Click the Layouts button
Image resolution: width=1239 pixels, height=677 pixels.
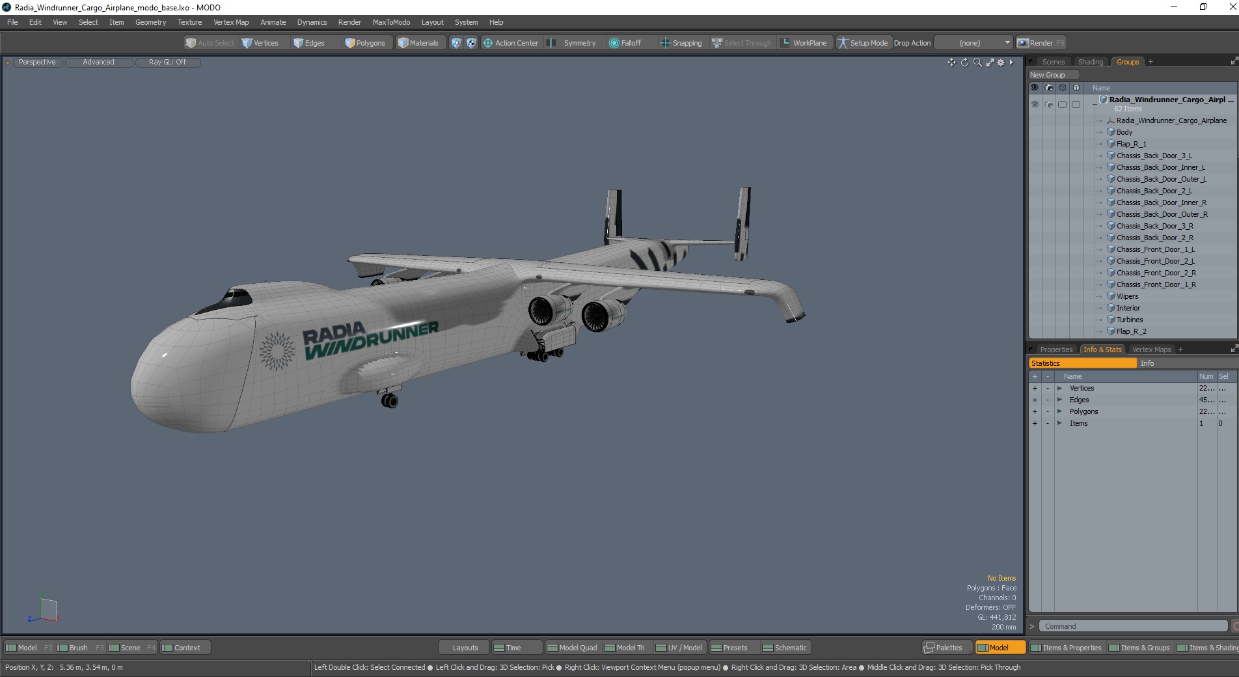(465, 648)
